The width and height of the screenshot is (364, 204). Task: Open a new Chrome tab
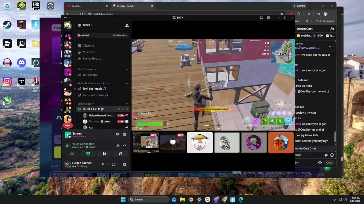pyautogui.click(x=159, y=6)
